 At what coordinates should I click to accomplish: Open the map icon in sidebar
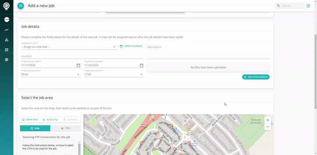pos(7,50)
